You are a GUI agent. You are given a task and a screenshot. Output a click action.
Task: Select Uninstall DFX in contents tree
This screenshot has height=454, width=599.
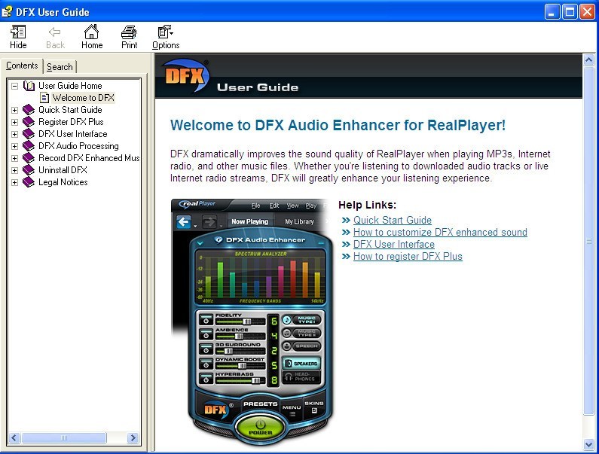(63, 170)
